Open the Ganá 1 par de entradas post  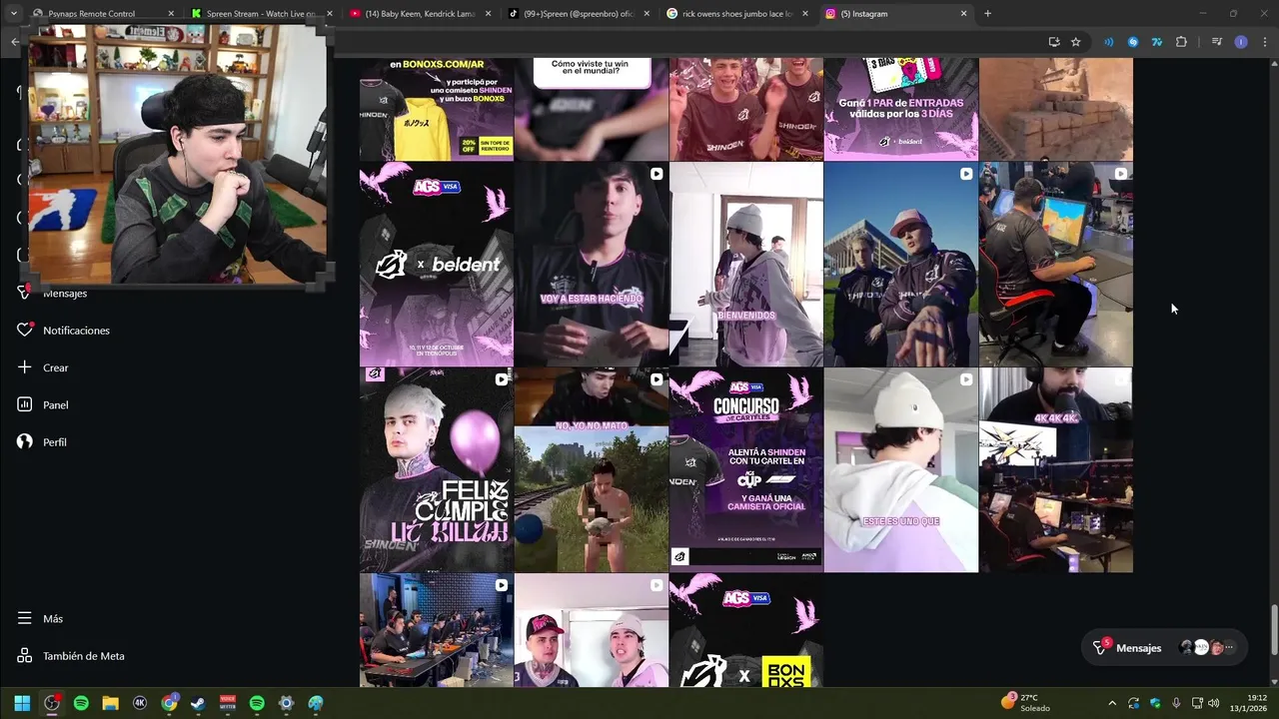[901, 109]
